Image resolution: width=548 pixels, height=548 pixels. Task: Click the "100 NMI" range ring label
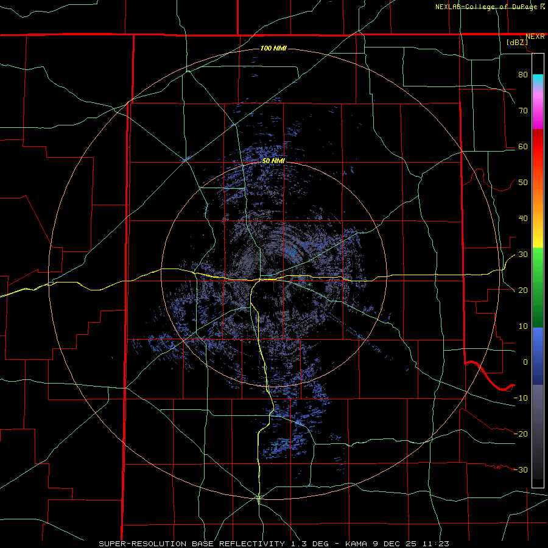click(x=273, y=48)
